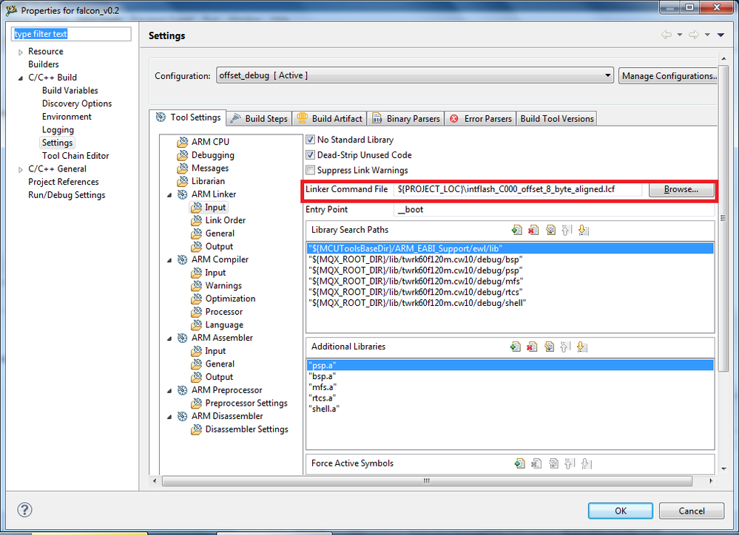Image resolution: width=739 pixels, height=535 pixels.
Task: Collapse the ARM Compiler node
Action: [x=169, y=260]
